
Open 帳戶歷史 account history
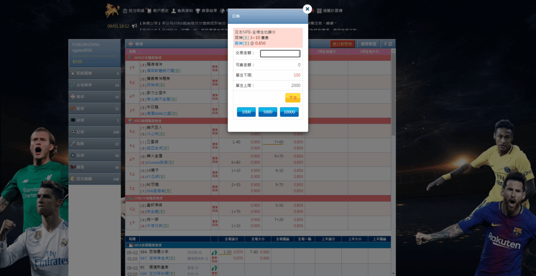click(x=158, y=10)
